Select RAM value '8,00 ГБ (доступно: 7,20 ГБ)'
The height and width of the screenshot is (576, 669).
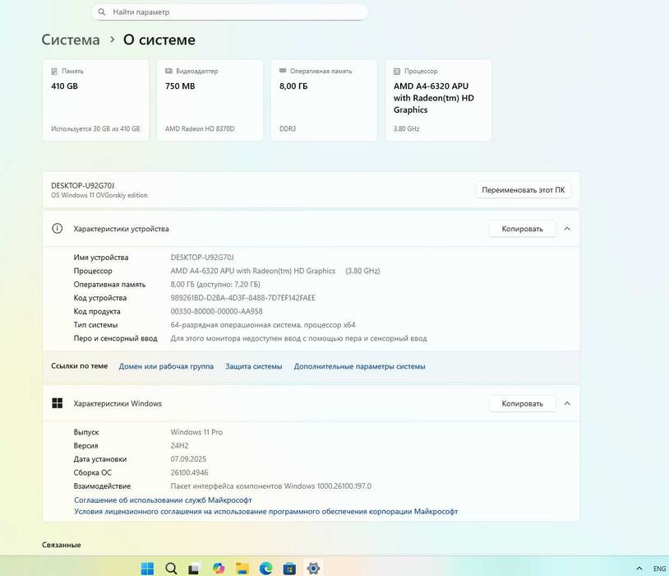(215, 285)
